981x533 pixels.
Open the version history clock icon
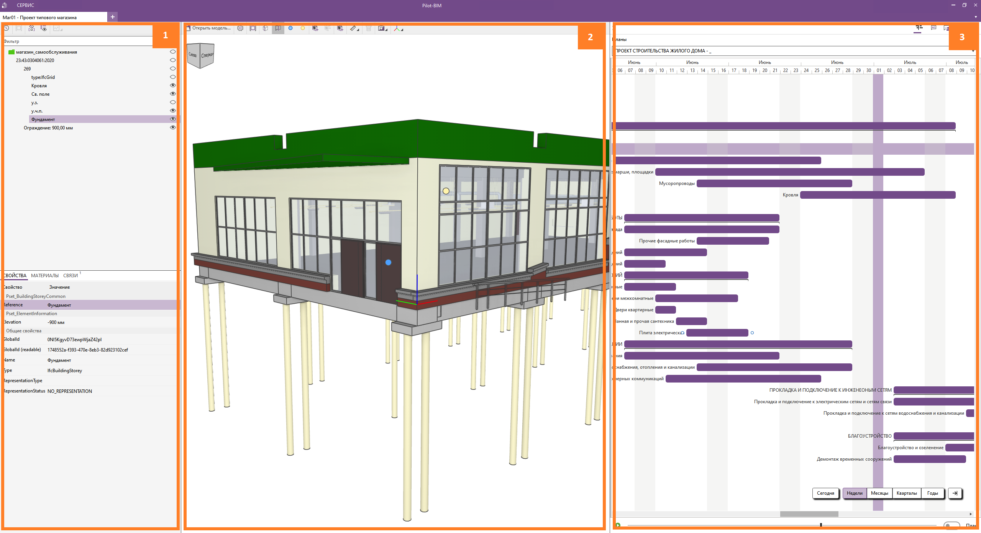coord(7,28)
